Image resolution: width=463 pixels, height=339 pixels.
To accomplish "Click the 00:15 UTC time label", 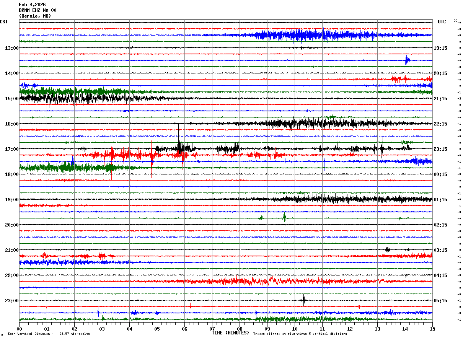I will (440, 174).
